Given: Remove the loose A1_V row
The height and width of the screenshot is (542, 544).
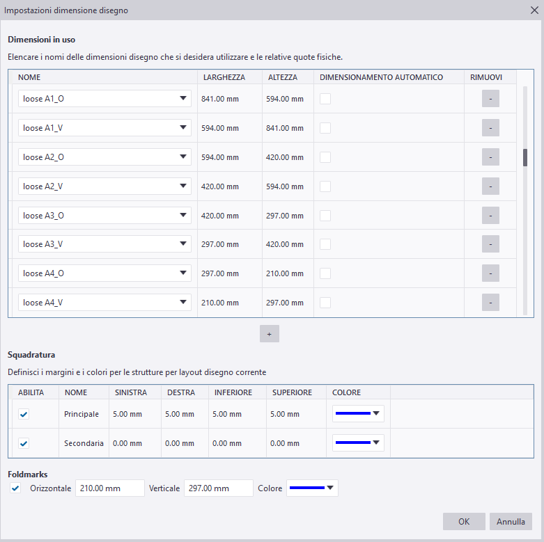Looking at the screenshot, I should 490,128.
